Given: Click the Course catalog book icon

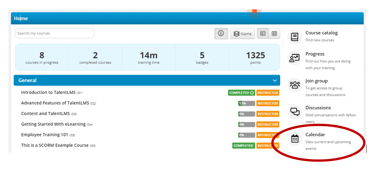Looking at the screenshot, I should coord(294,37).
